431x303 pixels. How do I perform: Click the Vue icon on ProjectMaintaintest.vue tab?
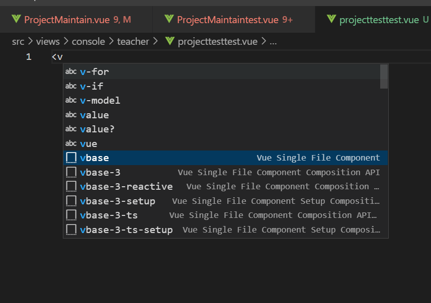pyautogui.click(x=169, y=19)
